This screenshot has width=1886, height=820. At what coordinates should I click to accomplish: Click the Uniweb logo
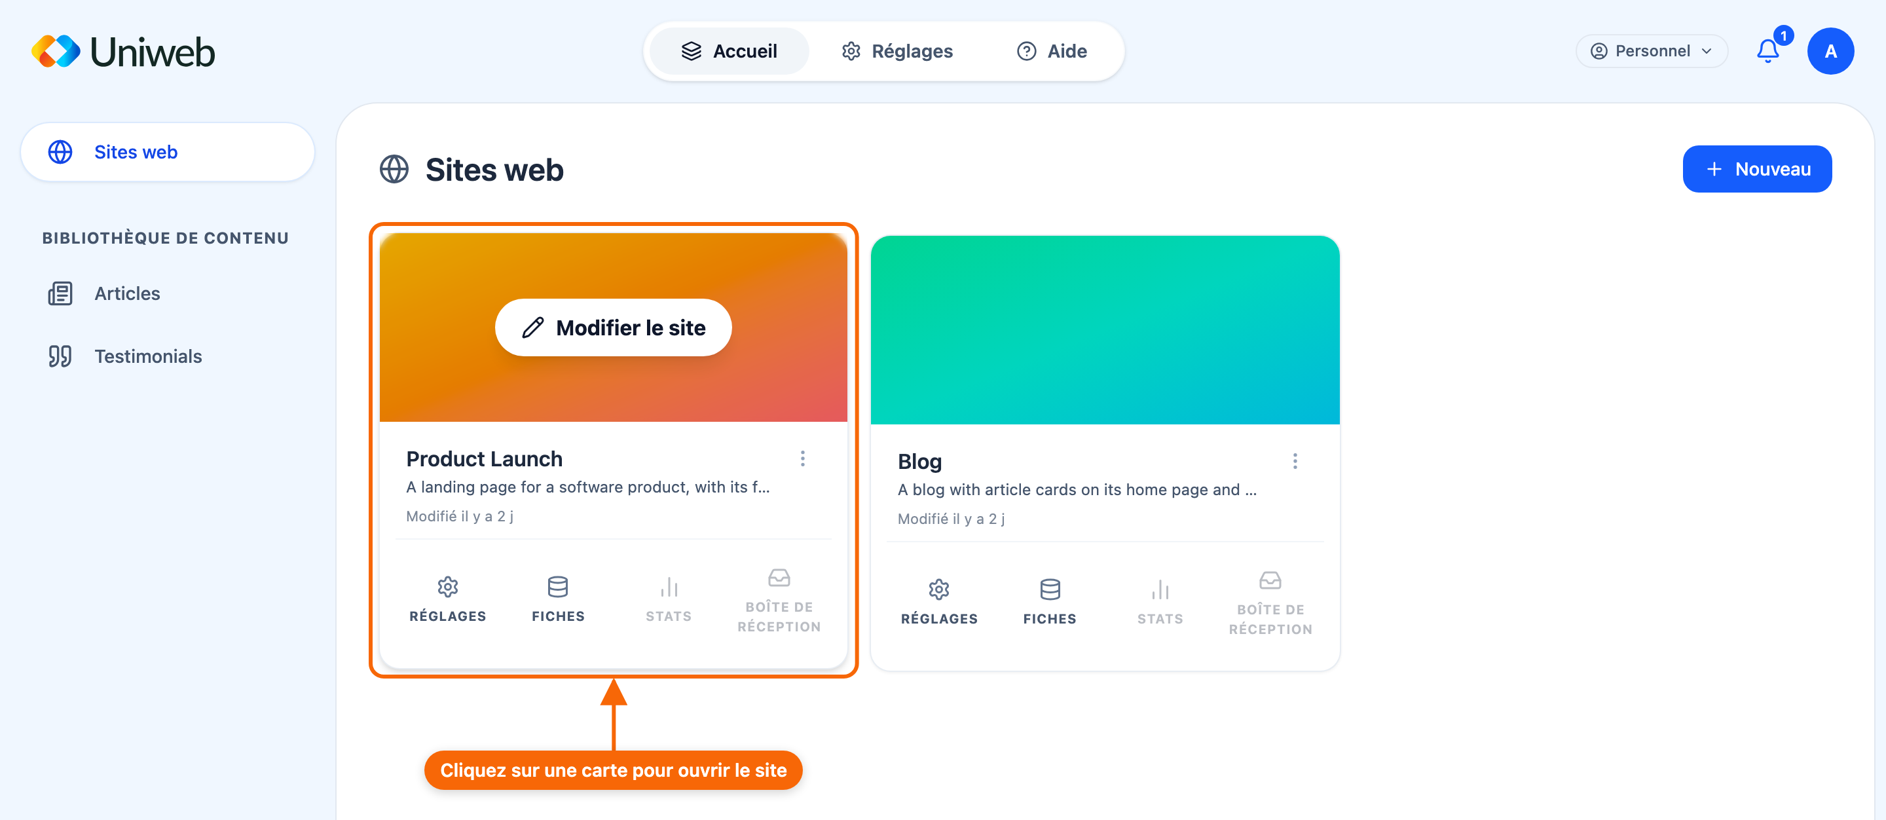tap(123, 51)
